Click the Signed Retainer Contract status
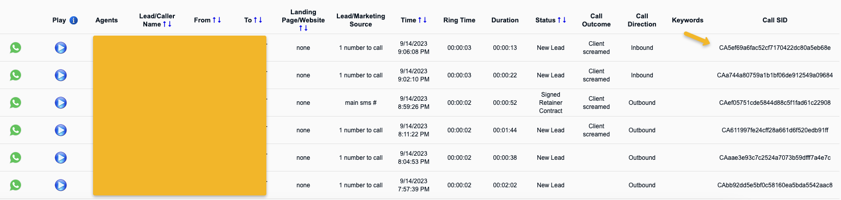 coord(551,103)
